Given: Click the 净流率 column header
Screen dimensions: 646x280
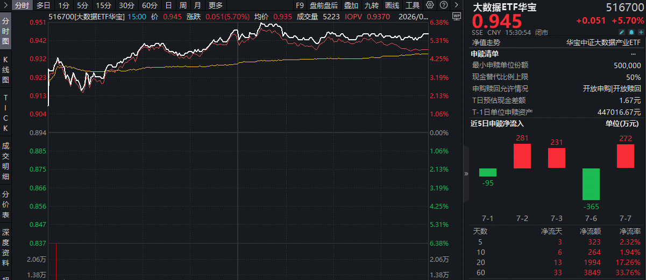Looking at the screenshot, I should [630, 231].
